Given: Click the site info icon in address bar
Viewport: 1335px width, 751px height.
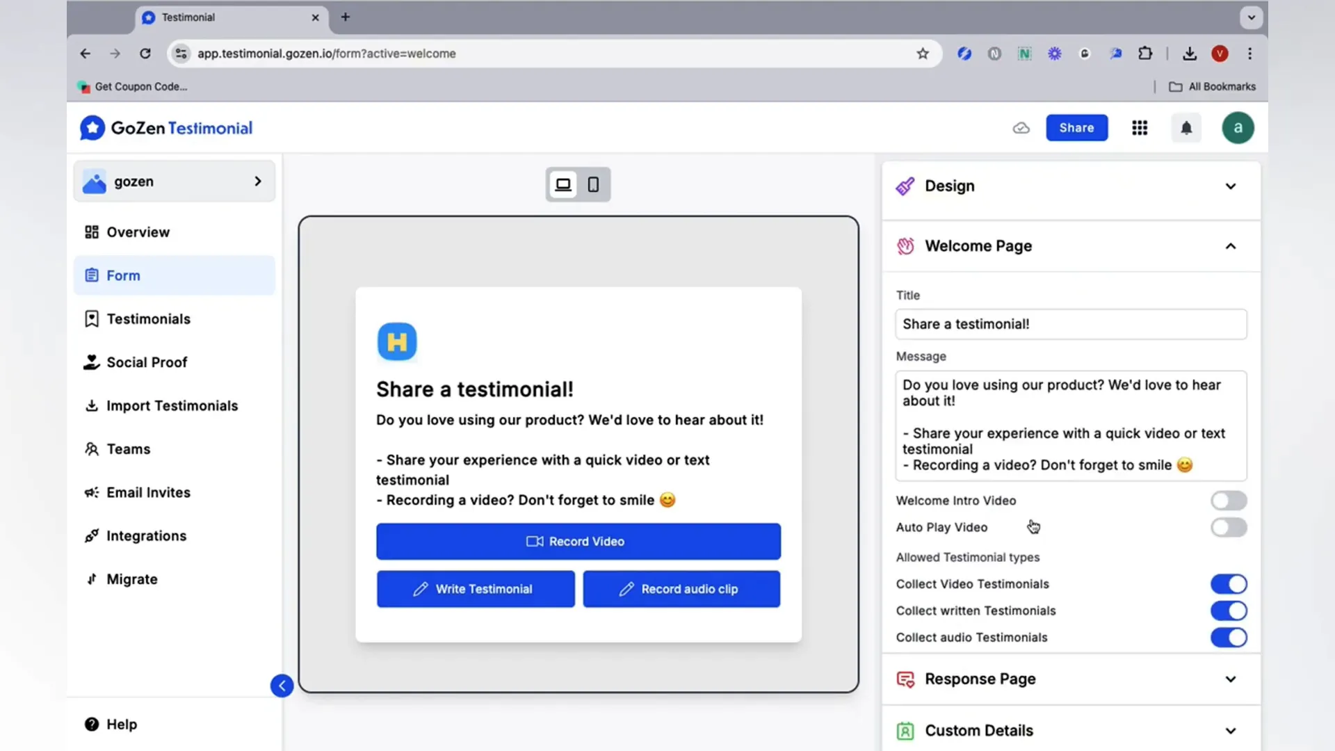Looking at the screenshot, I should pos(181,54).
